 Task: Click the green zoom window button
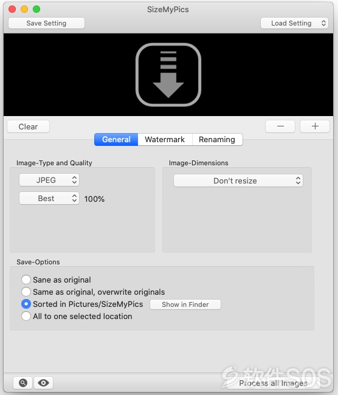pyautogui.click(x=36, y=9)
